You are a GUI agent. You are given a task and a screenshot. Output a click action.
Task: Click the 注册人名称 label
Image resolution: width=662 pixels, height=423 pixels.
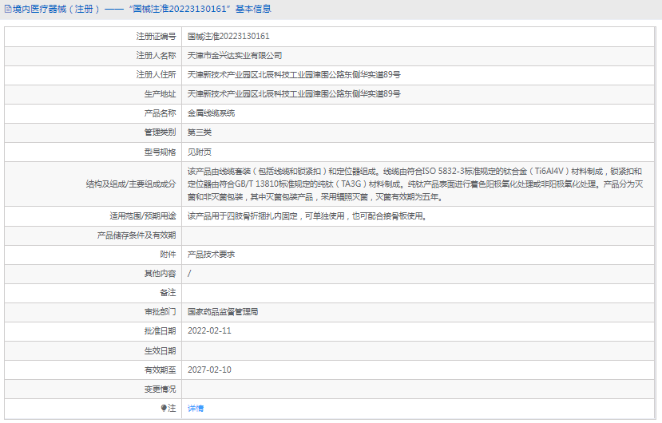[x=156, y=56]
